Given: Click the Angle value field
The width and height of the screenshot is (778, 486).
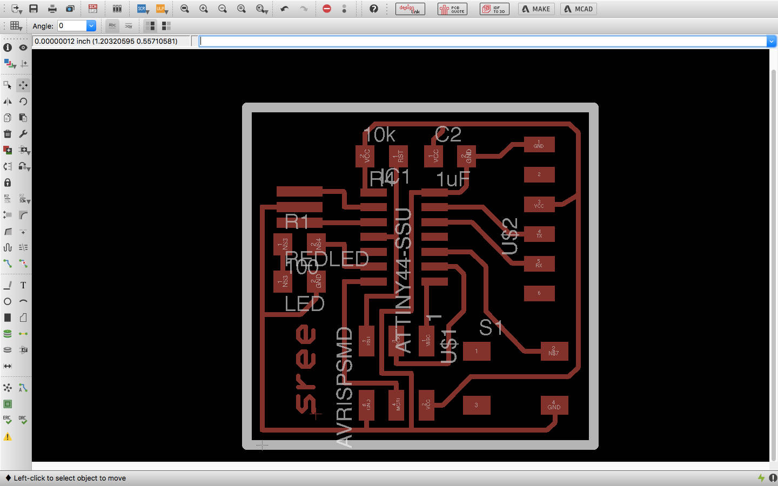Looking at the screenshot, I should click(72, 25).
